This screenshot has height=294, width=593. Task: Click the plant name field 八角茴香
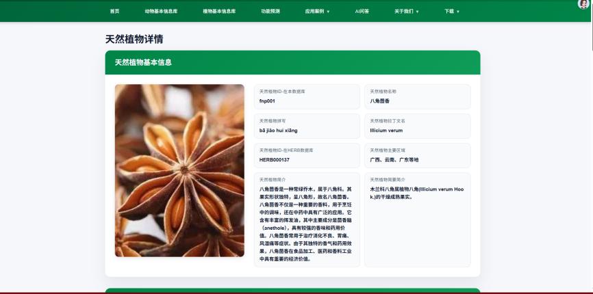[379, 101]
